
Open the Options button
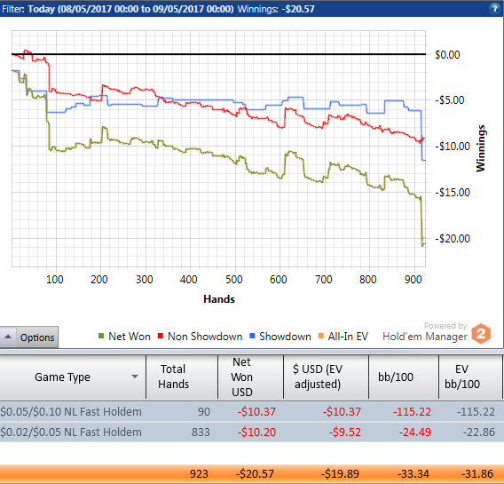[37, 337]
